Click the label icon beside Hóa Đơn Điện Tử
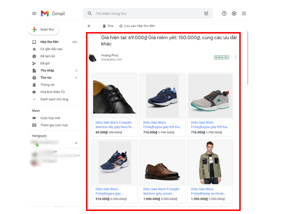The height and width of the screenshot is (214, 285). [34, 92]
